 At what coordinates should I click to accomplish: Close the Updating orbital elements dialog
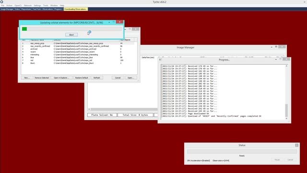tap(119, 22)
